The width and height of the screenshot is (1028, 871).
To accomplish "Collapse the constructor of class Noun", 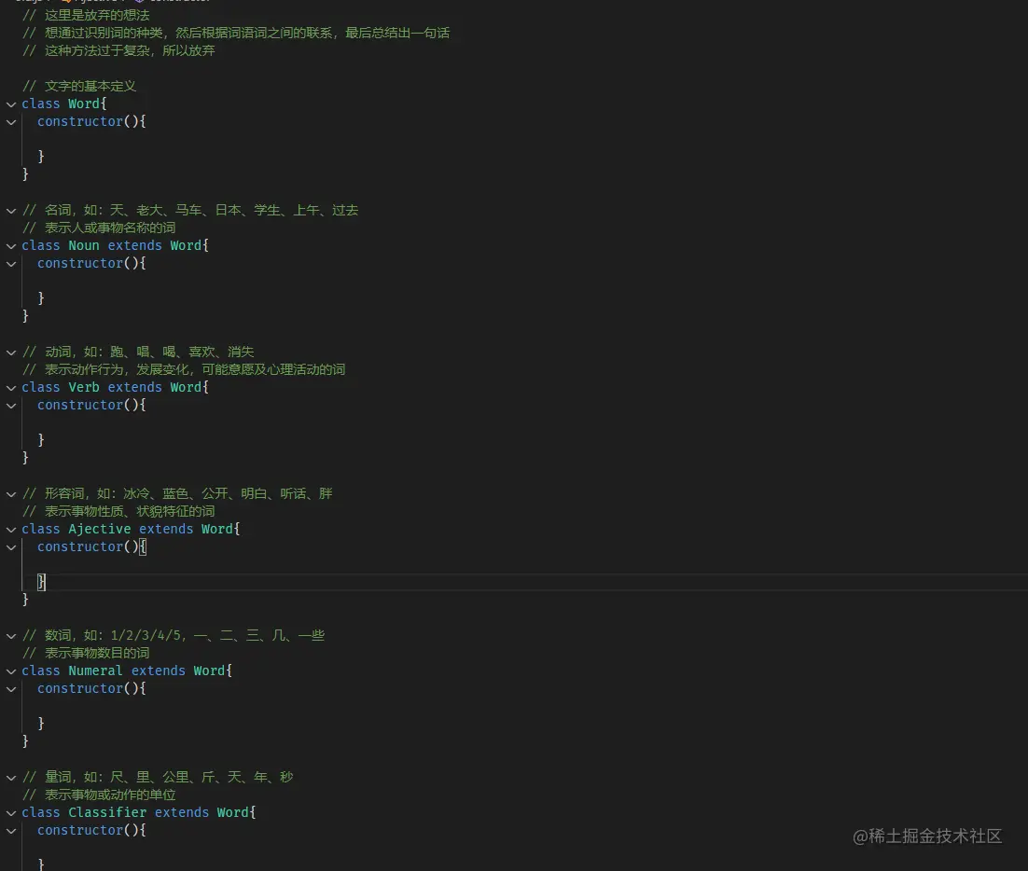I will pos(11,264).
